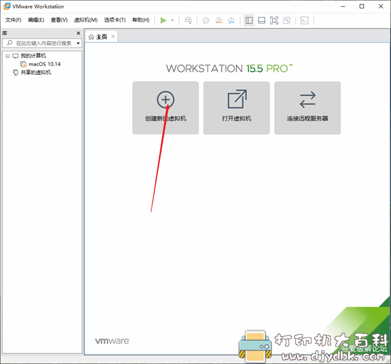This screenshot has width=391, height=364.
Task: Open the library search filter dropdown arrow
Action: pos(78,43)
